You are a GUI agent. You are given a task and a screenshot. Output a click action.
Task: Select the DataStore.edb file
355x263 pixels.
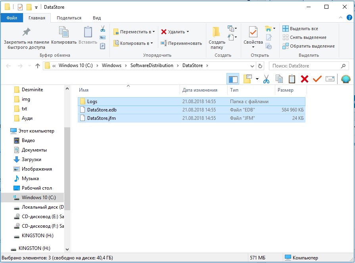click(x=192, y=110)
